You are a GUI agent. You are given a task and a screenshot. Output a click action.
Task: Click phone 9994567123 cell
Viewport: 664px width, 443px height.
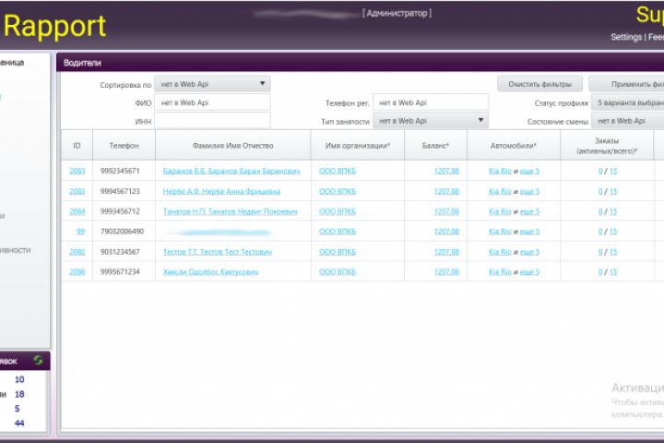pos(120,191)
